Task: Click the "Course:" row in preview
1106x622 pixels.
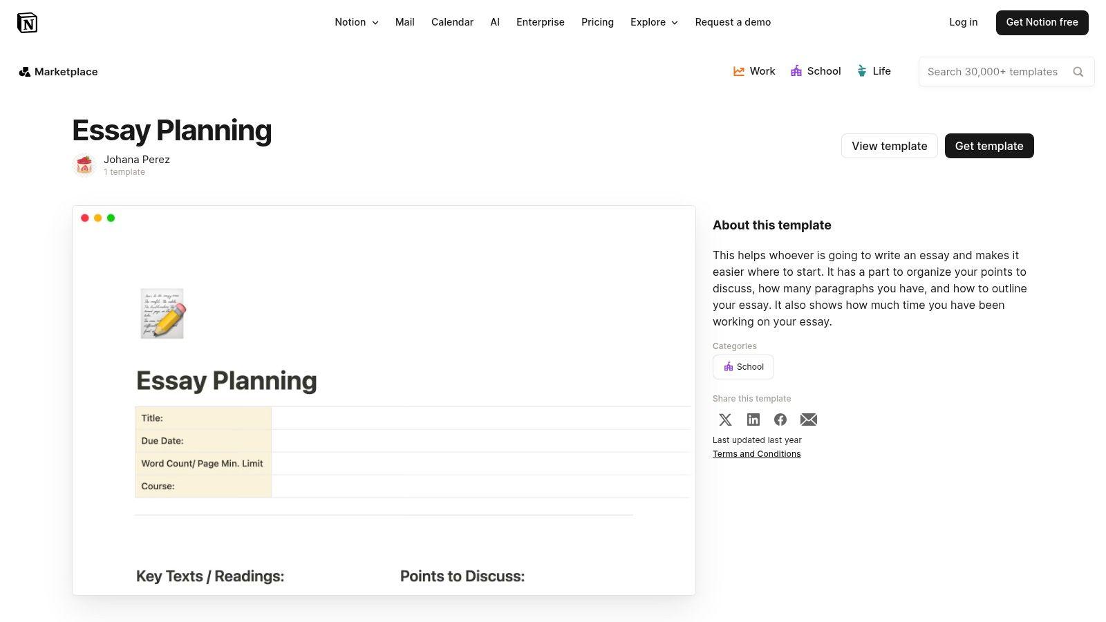Action: click(413, 487)
